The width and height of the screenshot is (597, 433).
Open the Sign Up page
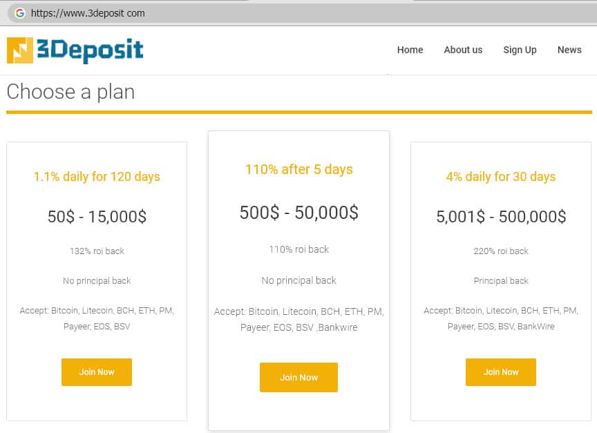pyautogui.click(x=520, y=50)
